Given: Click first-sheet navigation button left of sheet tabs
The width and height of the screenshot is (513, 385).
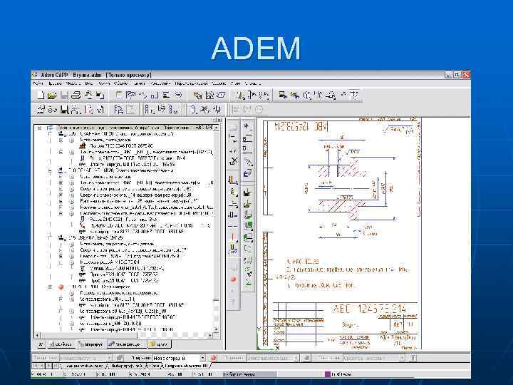Looking at the screenshot, I should (x=36, y=365).
